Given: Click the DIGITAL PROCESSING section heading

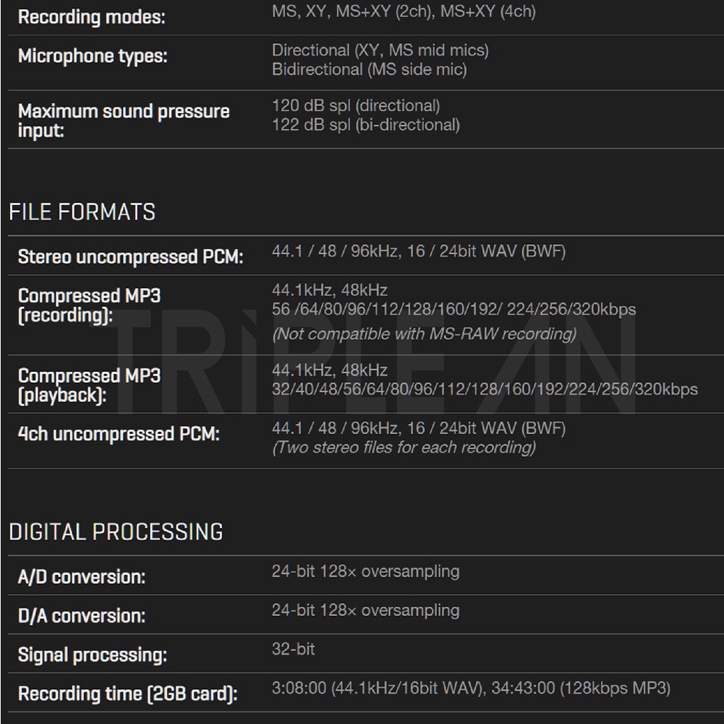Looking at the screenshot, I should [116, 532].
